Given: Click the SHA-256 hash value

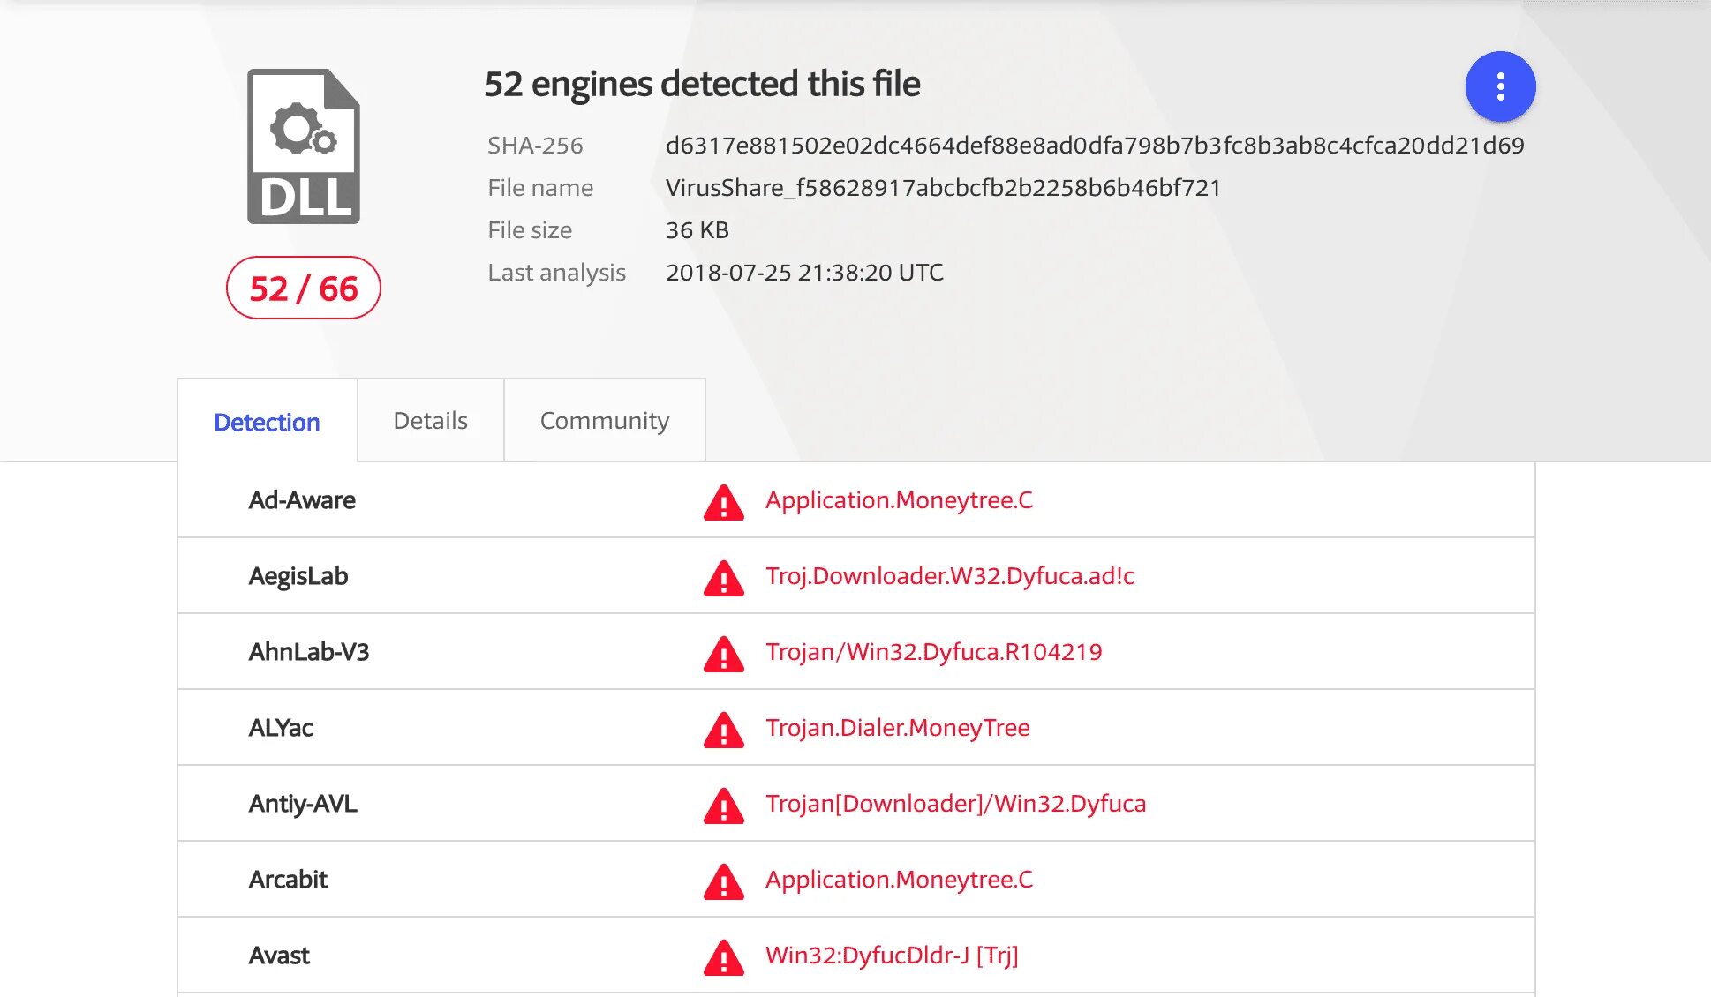Looking at the screenshot, I should [x=1094, y=146].
